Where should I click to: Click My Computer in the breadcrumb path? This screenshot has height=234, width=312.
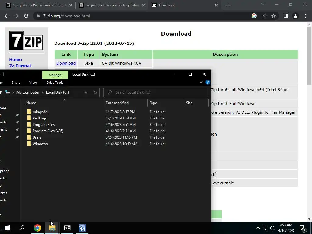[x=28, y=92]
